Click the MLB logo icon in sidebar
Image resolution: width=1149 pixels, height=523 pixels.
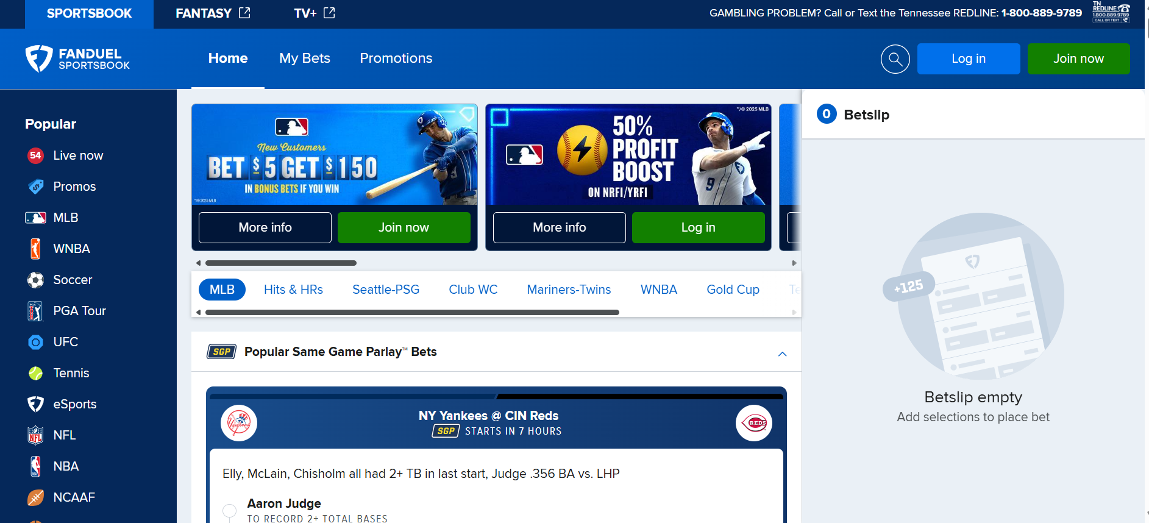35,218
